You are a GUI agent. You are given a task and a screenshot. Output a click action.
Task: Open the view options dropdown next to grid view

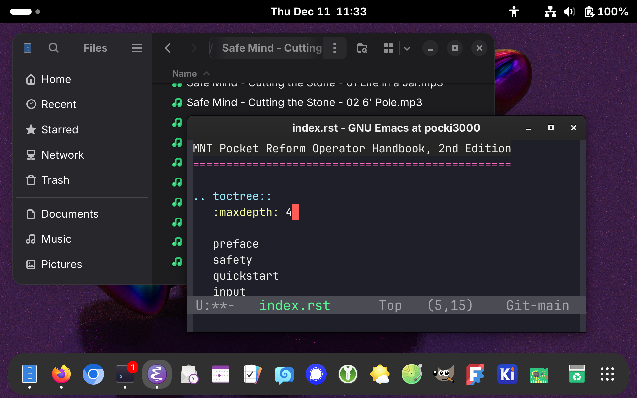point(407,48)
